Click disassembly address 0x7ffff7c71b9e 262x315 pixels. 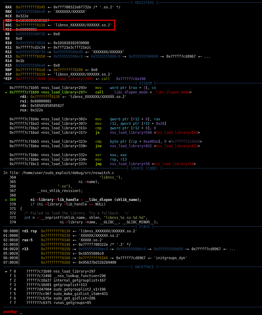24,119
